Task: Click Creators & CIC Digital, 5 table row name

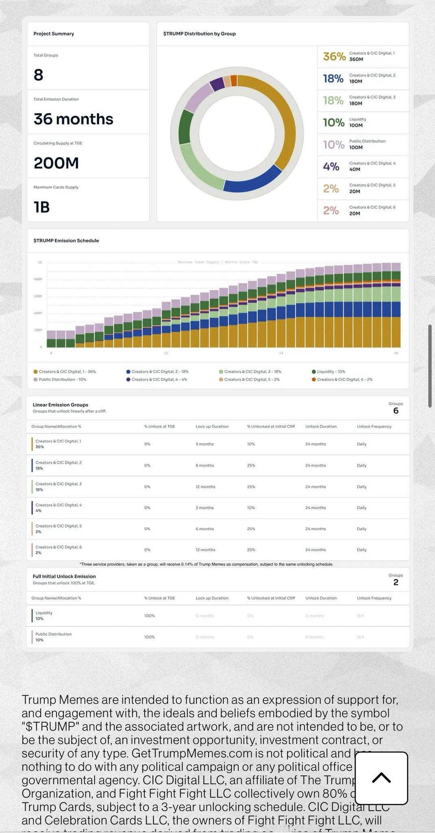Action: pos(59,526)
